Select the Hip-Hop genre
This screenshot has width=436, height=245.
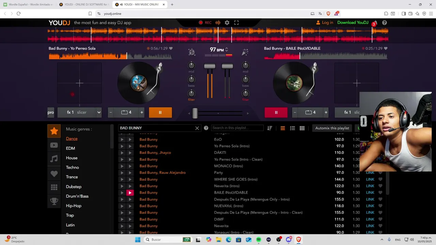click(74, 206)
